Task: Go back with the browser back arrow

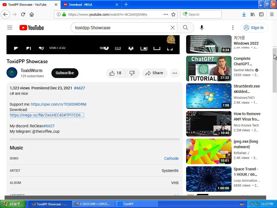Action: 5,14
